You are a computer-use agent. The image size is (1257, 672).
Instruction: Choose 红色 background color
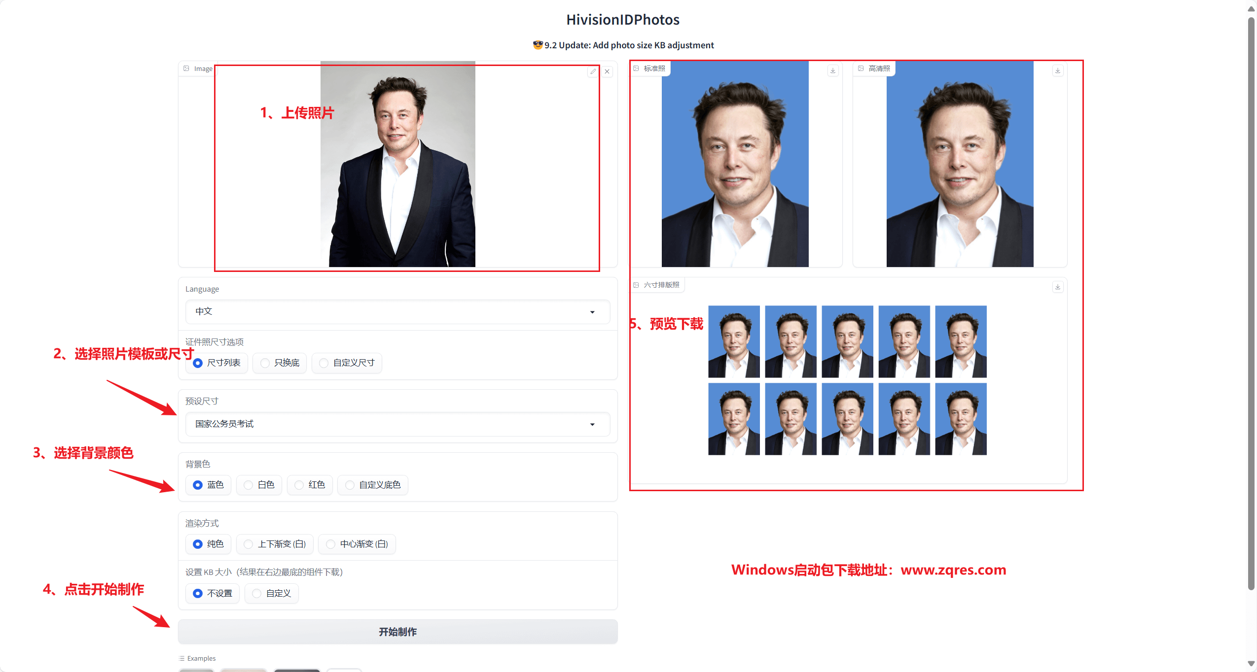point(310,485)
